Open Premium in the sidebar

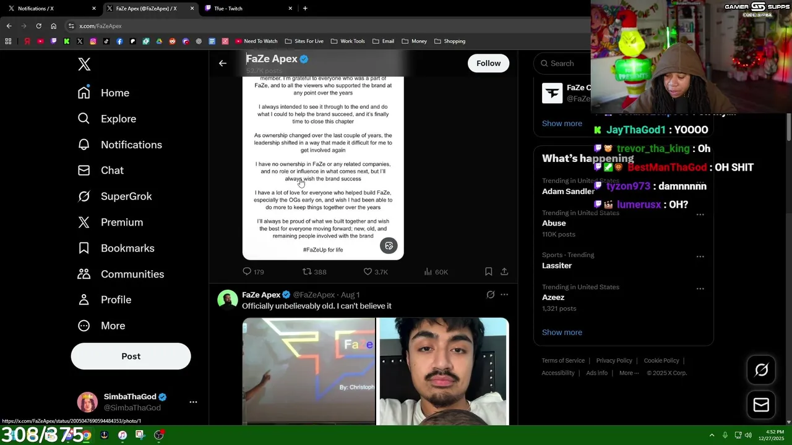click(110, 222)
